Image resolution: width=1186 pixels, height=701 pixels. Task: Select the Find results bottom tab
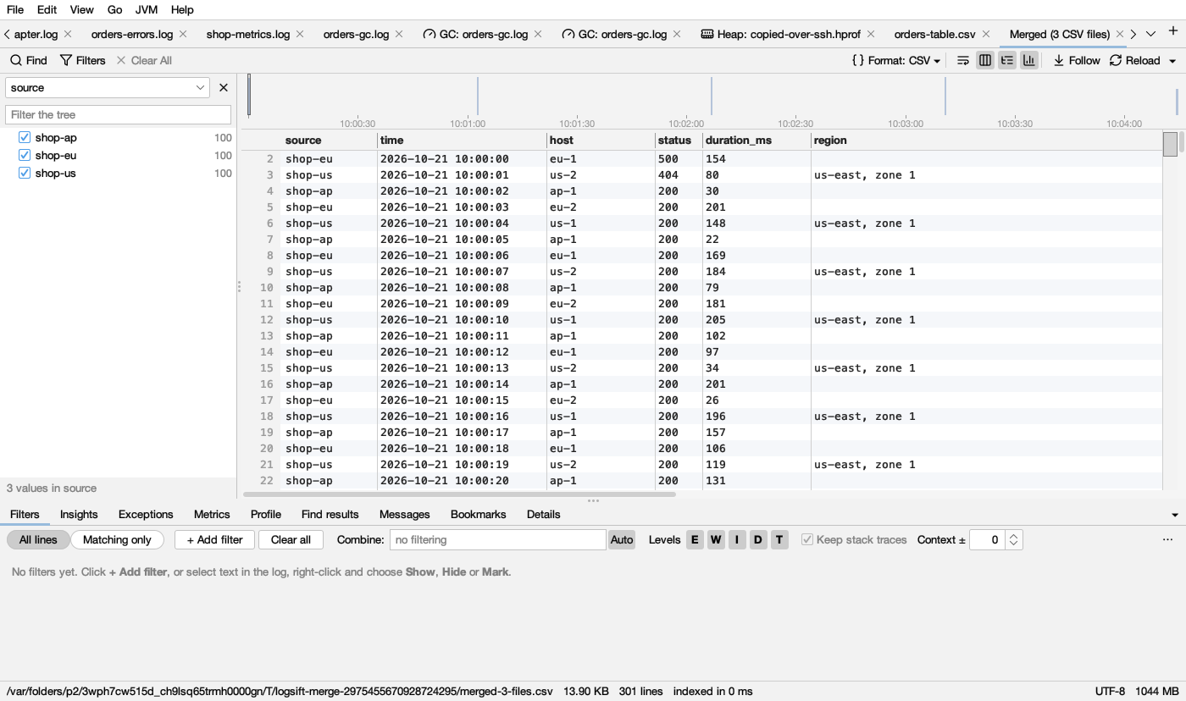tap(330, 514)
